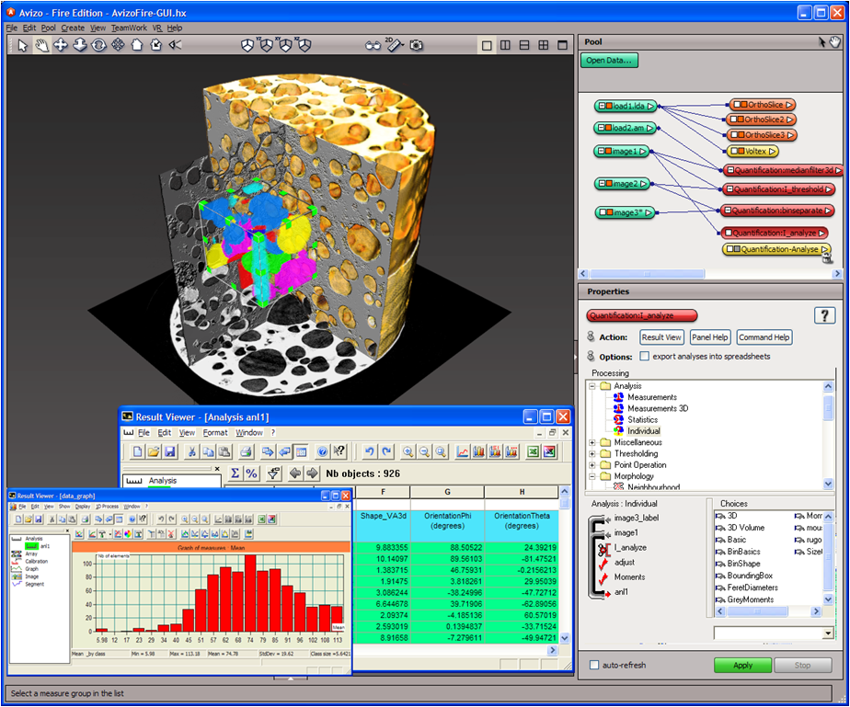Toggle the auto-refresh checkbox
The width and height of the screenshot is (850, 707).
click(x=594, y=665)
